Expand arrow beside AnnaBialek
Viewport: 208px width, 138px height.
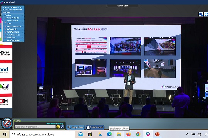(22, 38)
